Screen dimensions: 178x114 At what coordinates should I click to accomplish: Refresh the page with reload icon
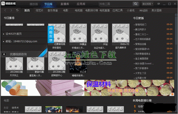pyautogui.click(x=17, y=10)
